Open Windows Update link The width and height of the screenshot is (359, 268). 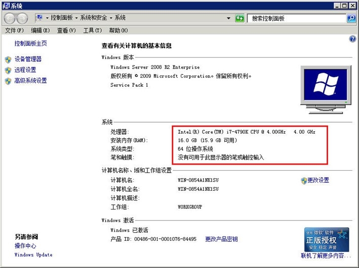pos(33,255)
